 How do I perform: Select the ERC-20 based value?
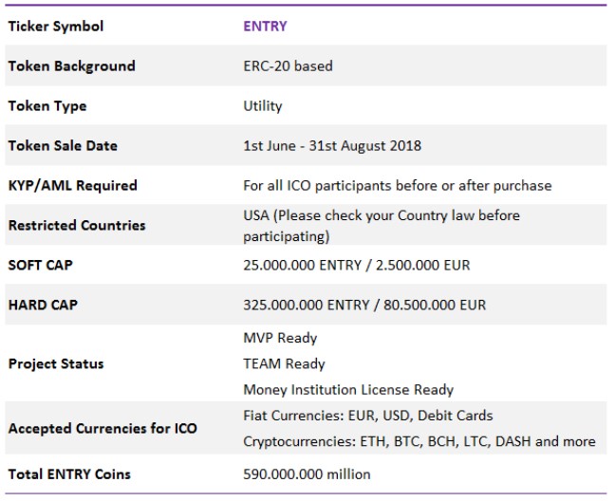[288, 66]
